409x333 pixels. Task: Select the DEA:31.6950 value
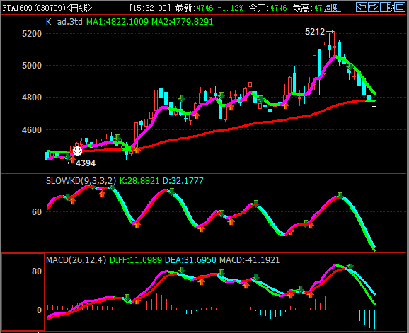[190, 259]
